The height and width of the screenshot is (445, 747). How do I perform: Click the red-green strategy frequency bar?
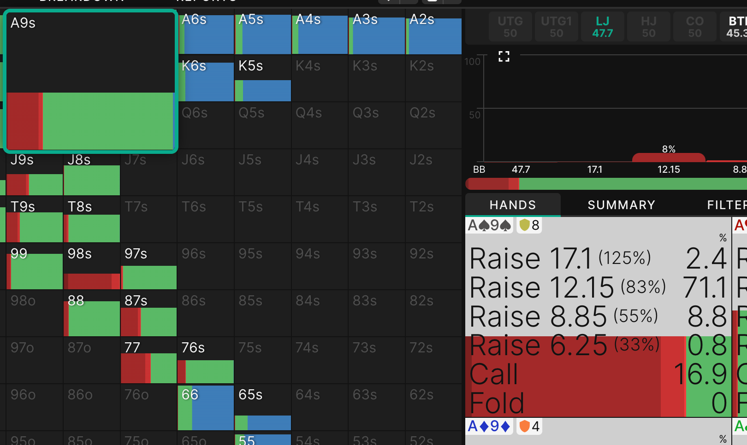point(606,184)
